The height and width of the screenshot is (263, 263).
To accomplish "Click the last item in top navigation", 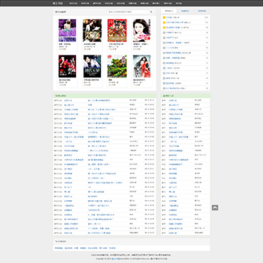I will click(x=178, y=4).
